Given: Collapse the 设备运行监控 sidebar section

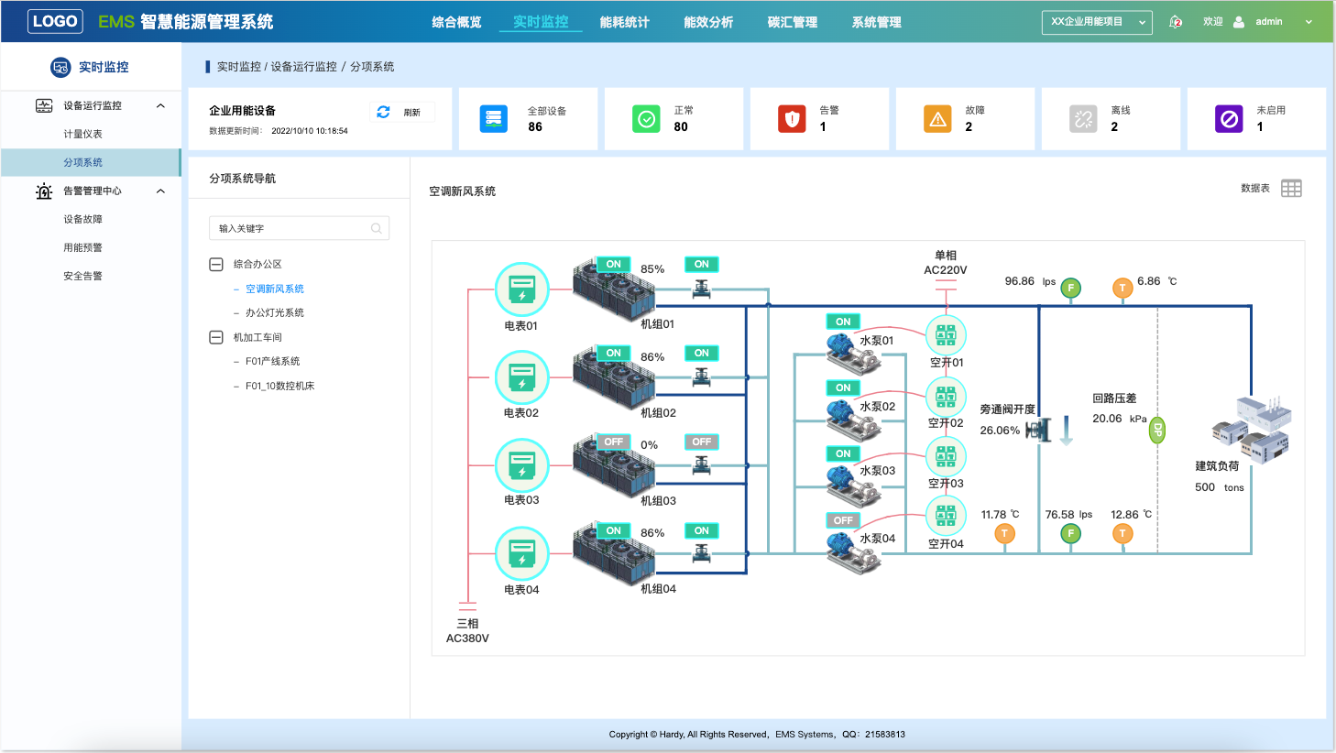Looking at the screenshot, I should (x=161, y=106).
